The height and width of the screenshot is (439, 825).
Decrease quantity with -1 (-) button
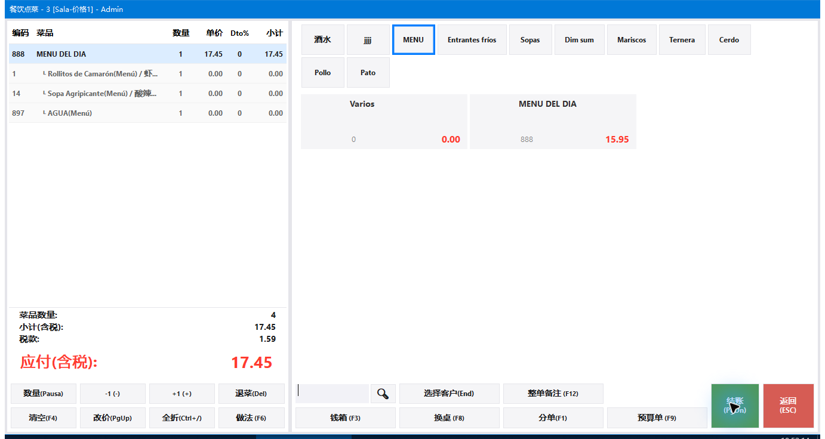click(x=113, y=394)
